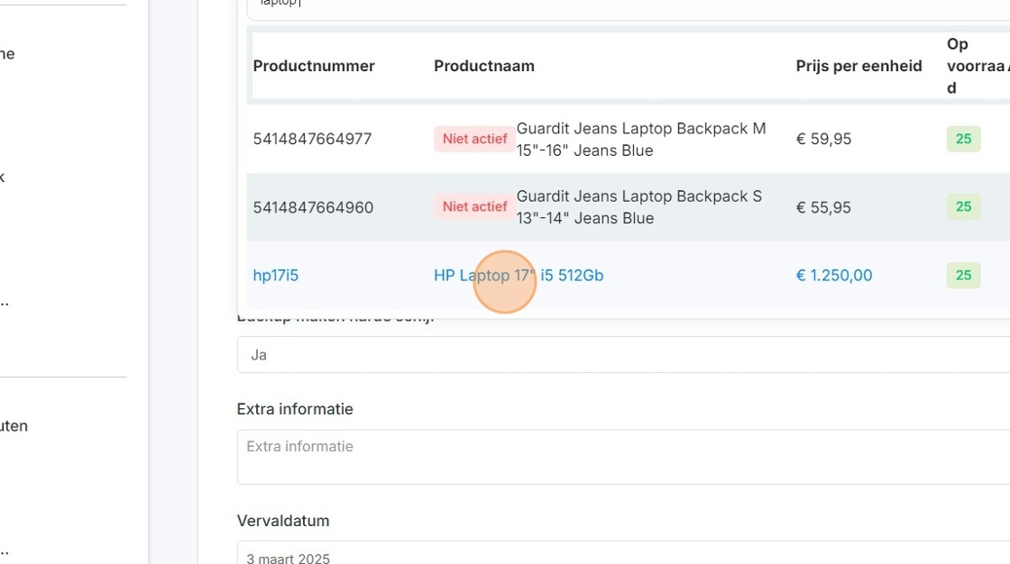
Task: Sort by the Productnummer column header
Action: (x=314, y=66)
